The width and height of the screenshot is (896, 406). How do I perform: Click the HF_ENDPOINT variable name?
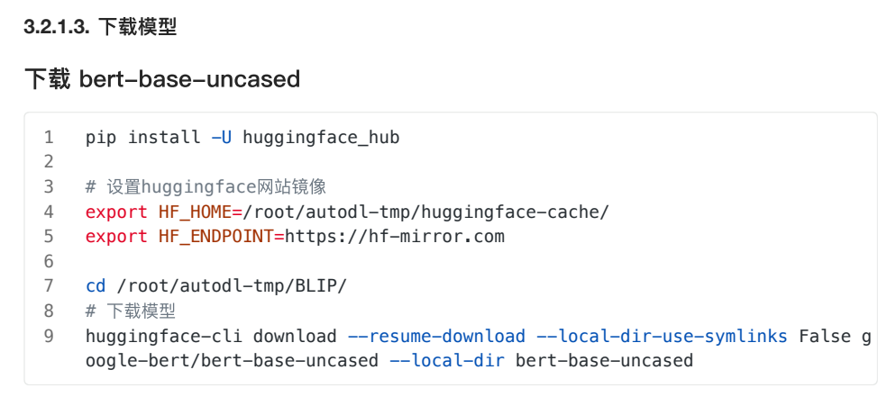coord(215,237)
